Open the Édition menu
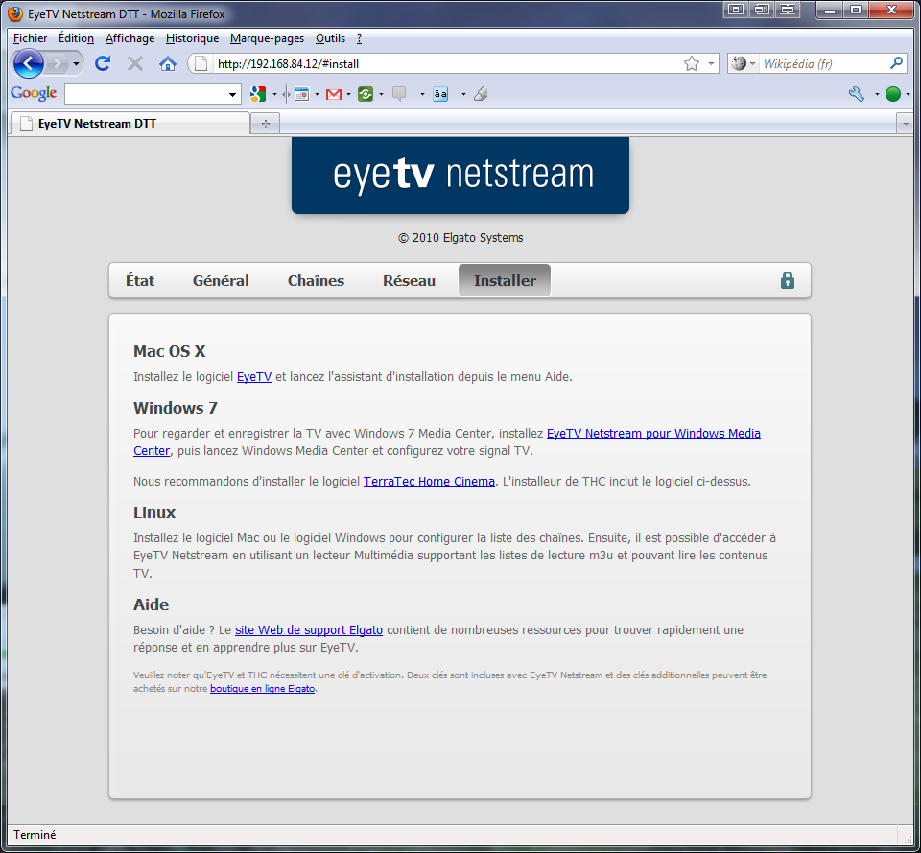 76,38
